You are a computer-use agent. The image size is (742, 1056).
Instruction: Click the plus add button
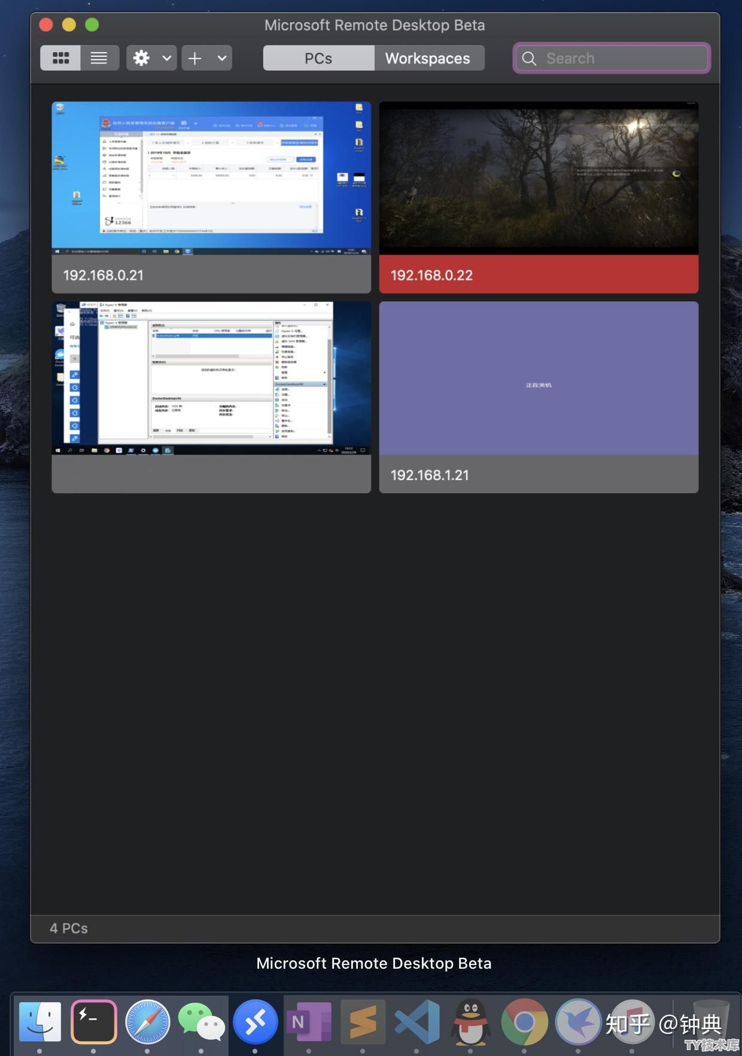tap(194, 58)
